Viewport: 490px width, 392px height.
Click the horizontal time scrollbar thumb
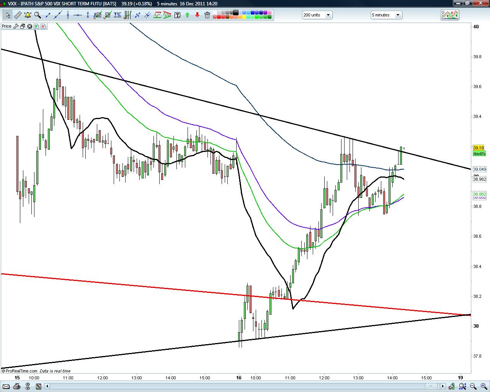coord(431,386)
